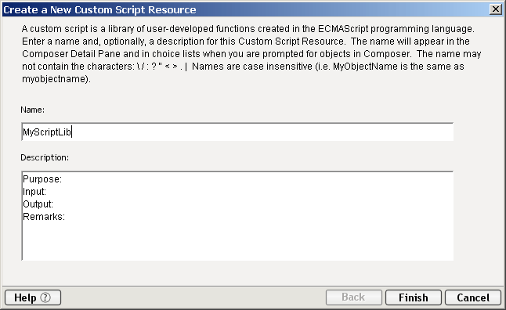Focus the Name input field

pyautogui.click(x=237, y=132)
